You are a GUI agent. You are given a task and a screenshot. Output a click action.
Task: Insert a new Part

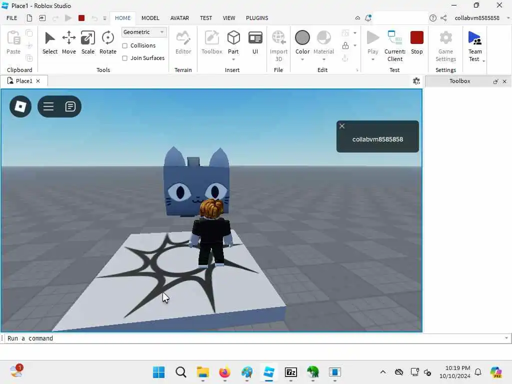pos(233,42)
